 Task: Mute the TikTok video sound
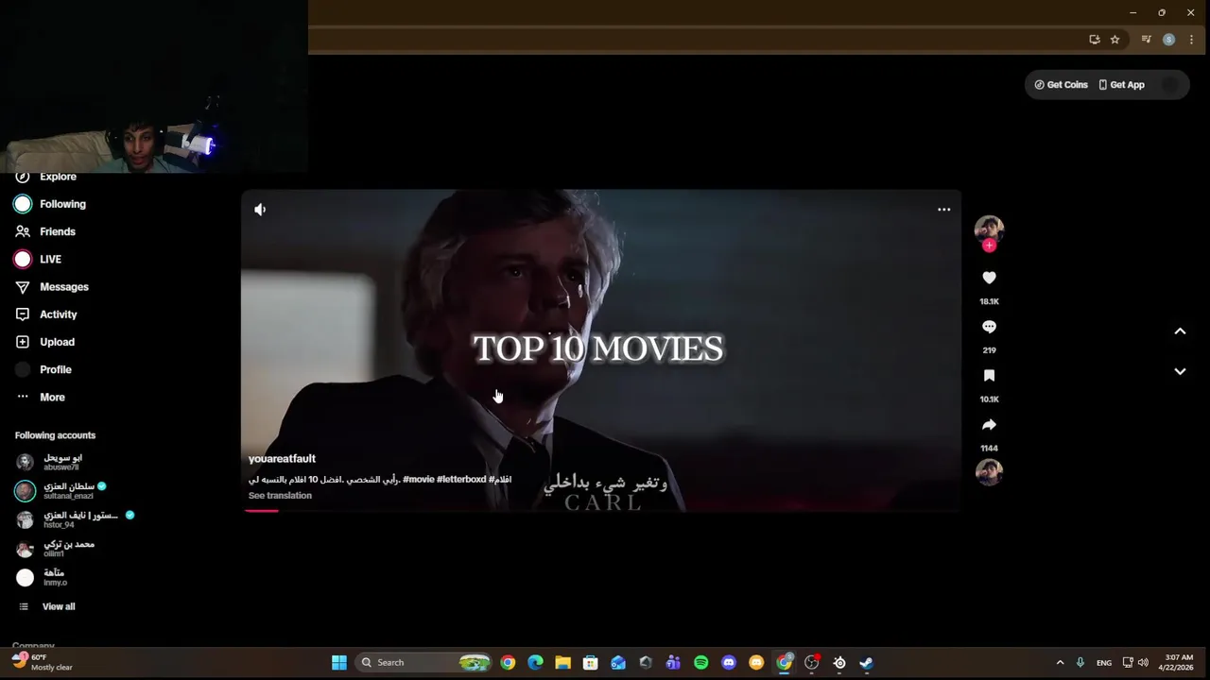pyautogui.click(x=260, y=210)
